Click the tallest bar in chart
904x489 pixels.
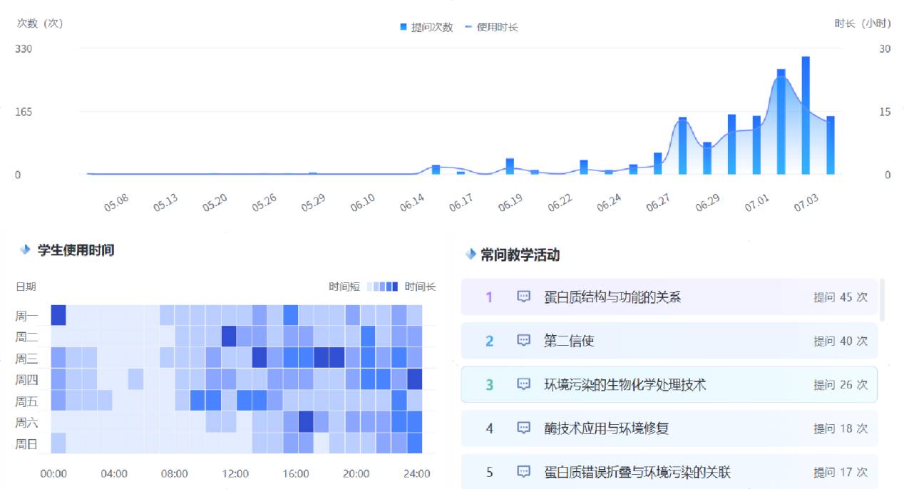click(806, 115)
